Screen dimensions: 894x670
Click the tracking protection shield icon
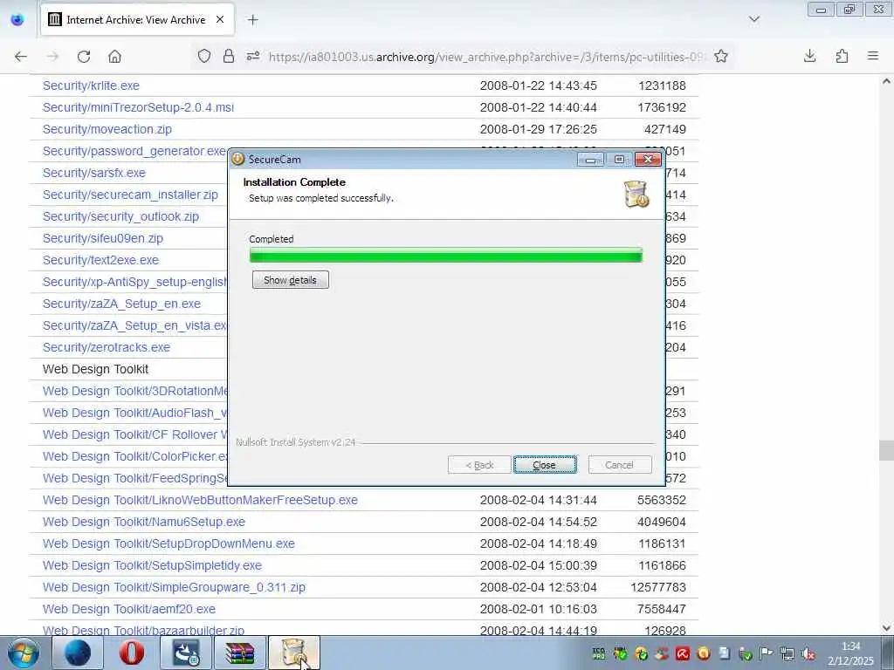coord(204,57)
